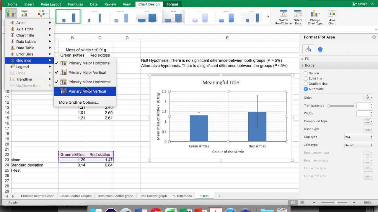Add a new sheet with plus button
This screenshot has height=212, width=378.
click(x=219, y=196)
